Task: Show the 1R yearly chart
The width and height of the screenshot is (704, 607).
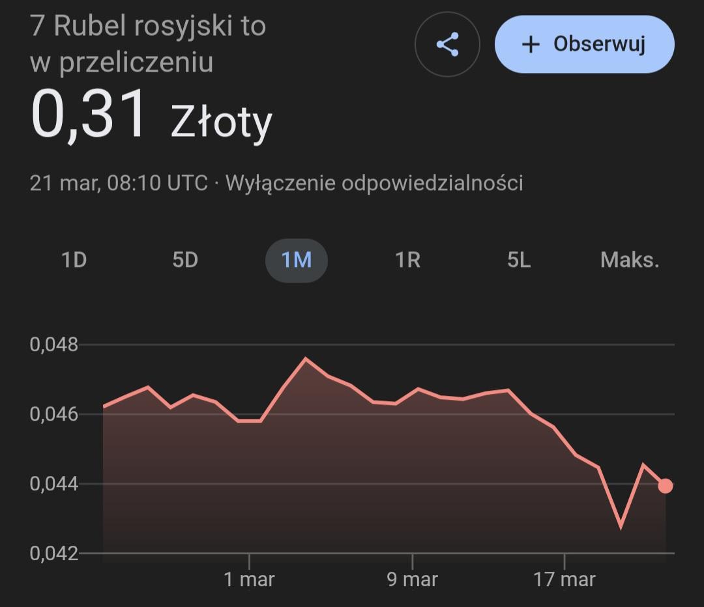Action: (x=408, y=261)
